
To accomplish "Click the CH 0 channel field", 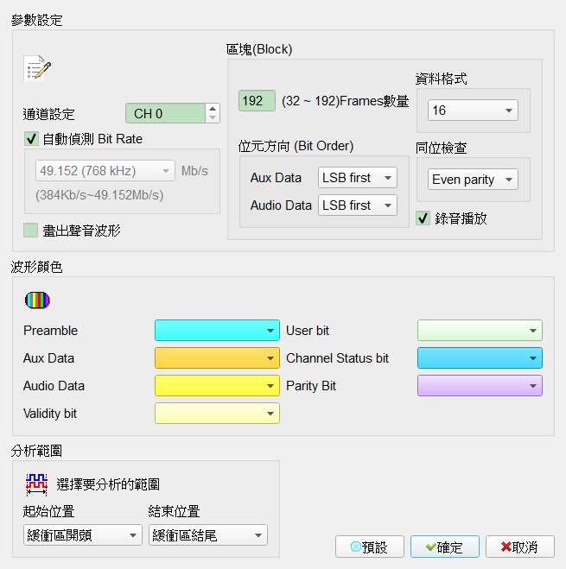I will (165, 113).
